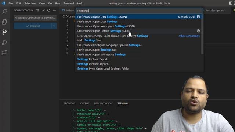
Task: Open the Terminal menu
Action: tap(69, 3)
